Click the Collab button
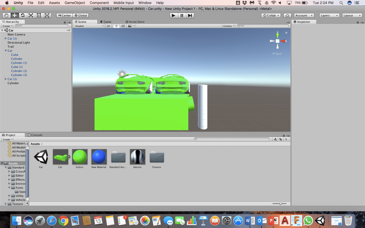Image resolution: width=365 pixels, height=228 pixels. [x=271, y=15]
